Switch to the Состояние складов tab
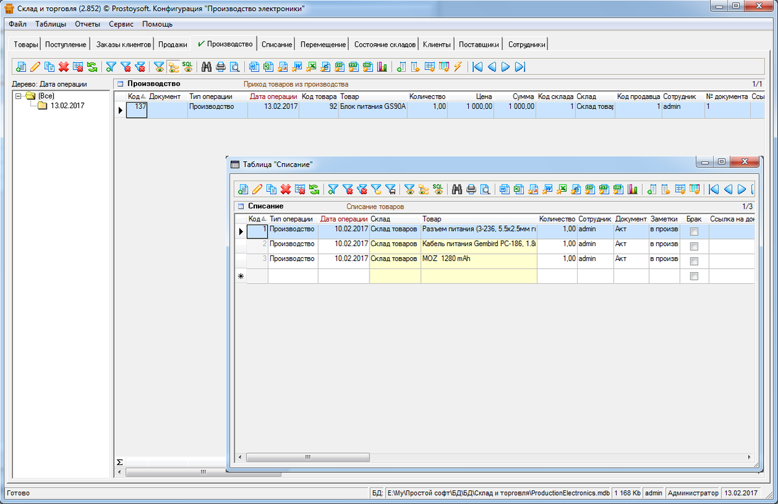 tap(385, 45)
